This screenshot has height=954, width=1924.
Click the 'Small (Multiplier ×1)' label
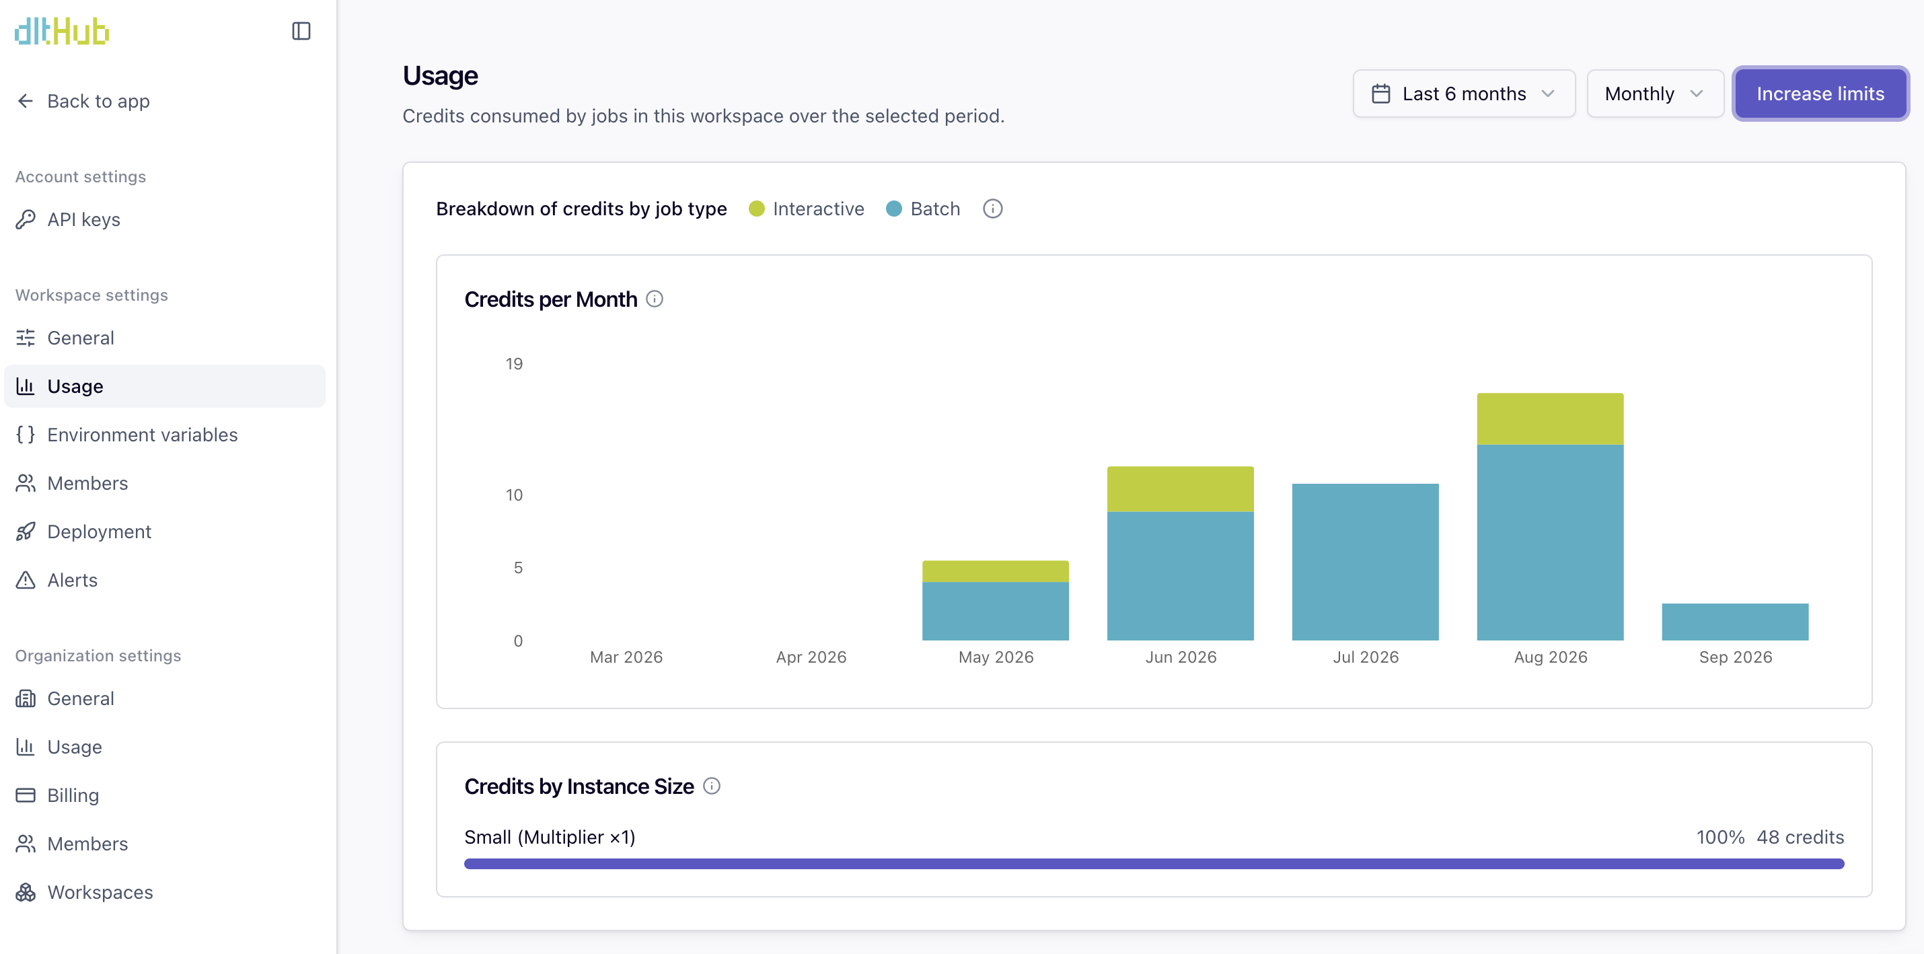pyautogui.click(x=550, y=837)
